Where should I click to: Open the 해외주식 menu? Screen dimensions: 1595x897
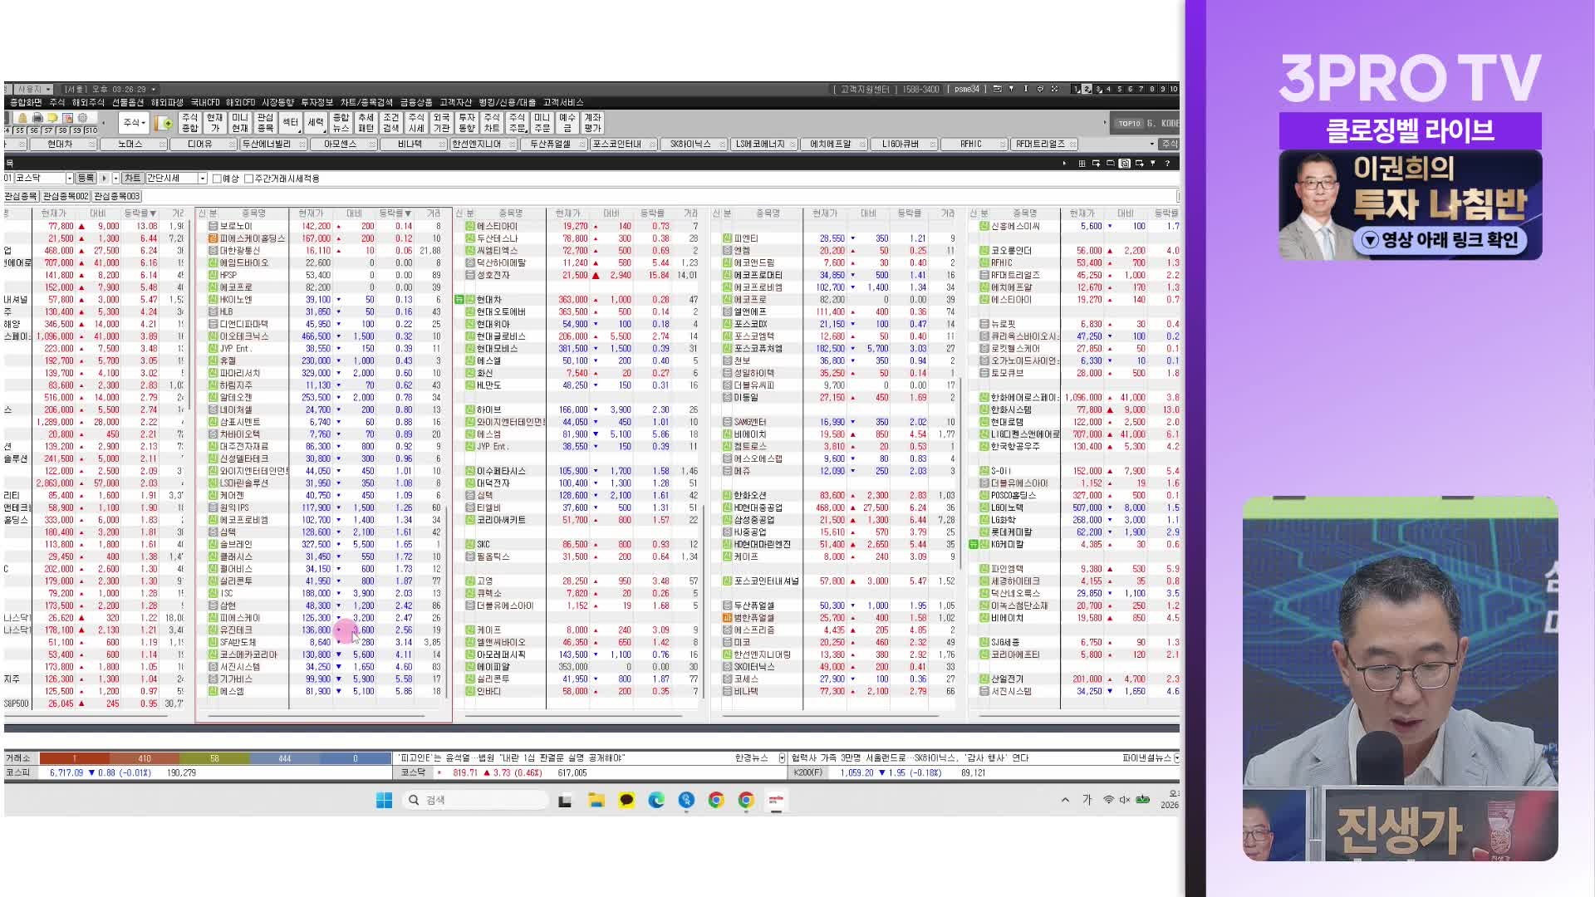pos(88,102)
